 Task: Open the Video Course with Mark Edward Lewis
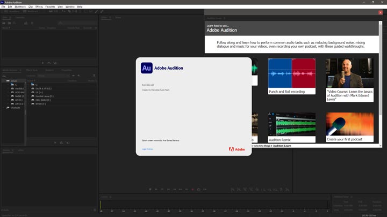(x=349, y=80)
